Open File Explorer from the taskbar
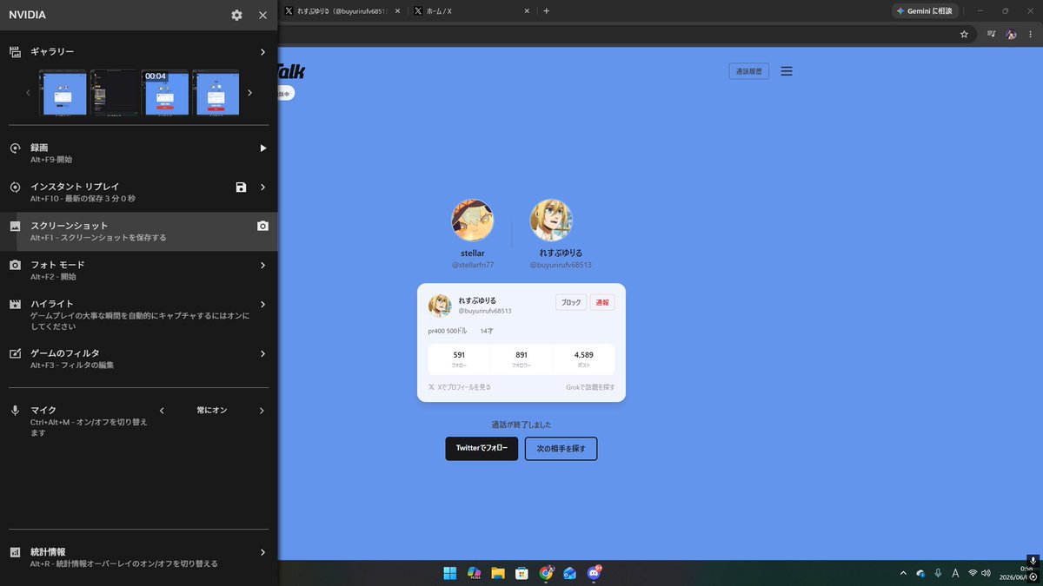1043x586 pixels. [498, 573]
